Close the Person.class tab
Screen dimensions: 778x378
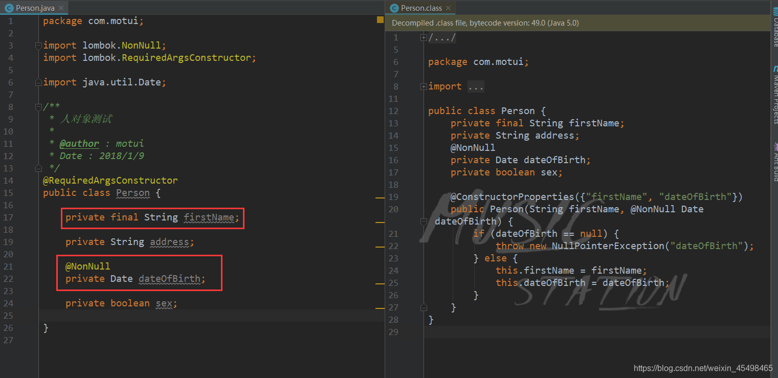pos(448,8)
